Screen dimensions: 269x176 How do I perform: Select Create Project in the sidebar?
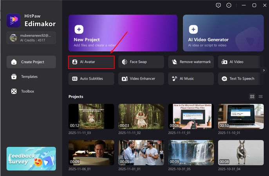pyautogui.click(x=31, y=62)
